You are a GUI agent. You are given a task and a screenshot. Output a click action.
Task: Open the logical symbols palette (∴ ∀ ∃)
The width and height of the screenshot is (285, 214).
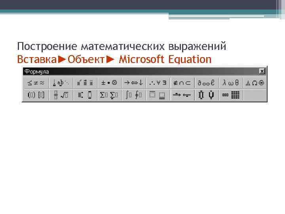[158, 83]
